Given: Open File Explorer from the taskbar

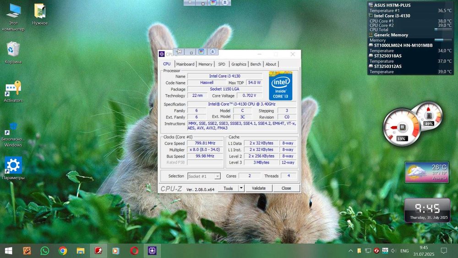Looking at the screenshot, I should click(x=80, y=251).
